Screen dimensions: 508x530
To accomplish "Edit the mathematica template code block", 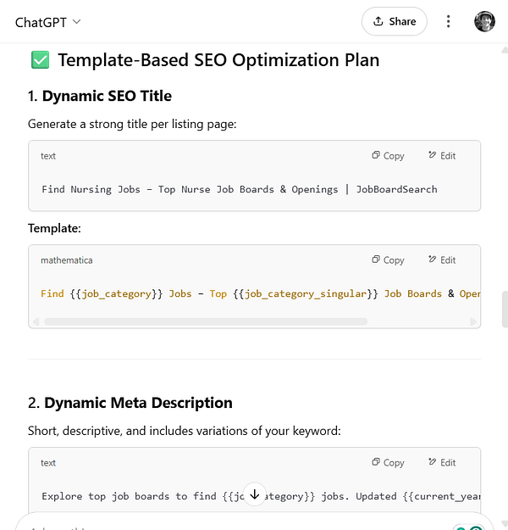I will [x=442, y=260].
